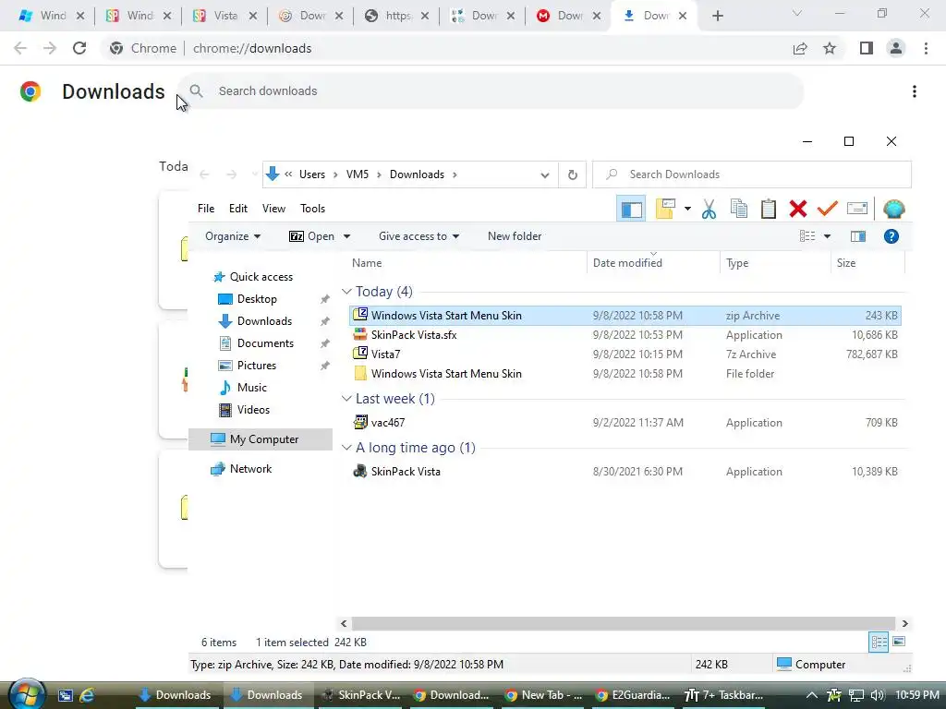Click the view layout icon
Viewport: 946px width, 709px height.
click(x=807, y=236)
